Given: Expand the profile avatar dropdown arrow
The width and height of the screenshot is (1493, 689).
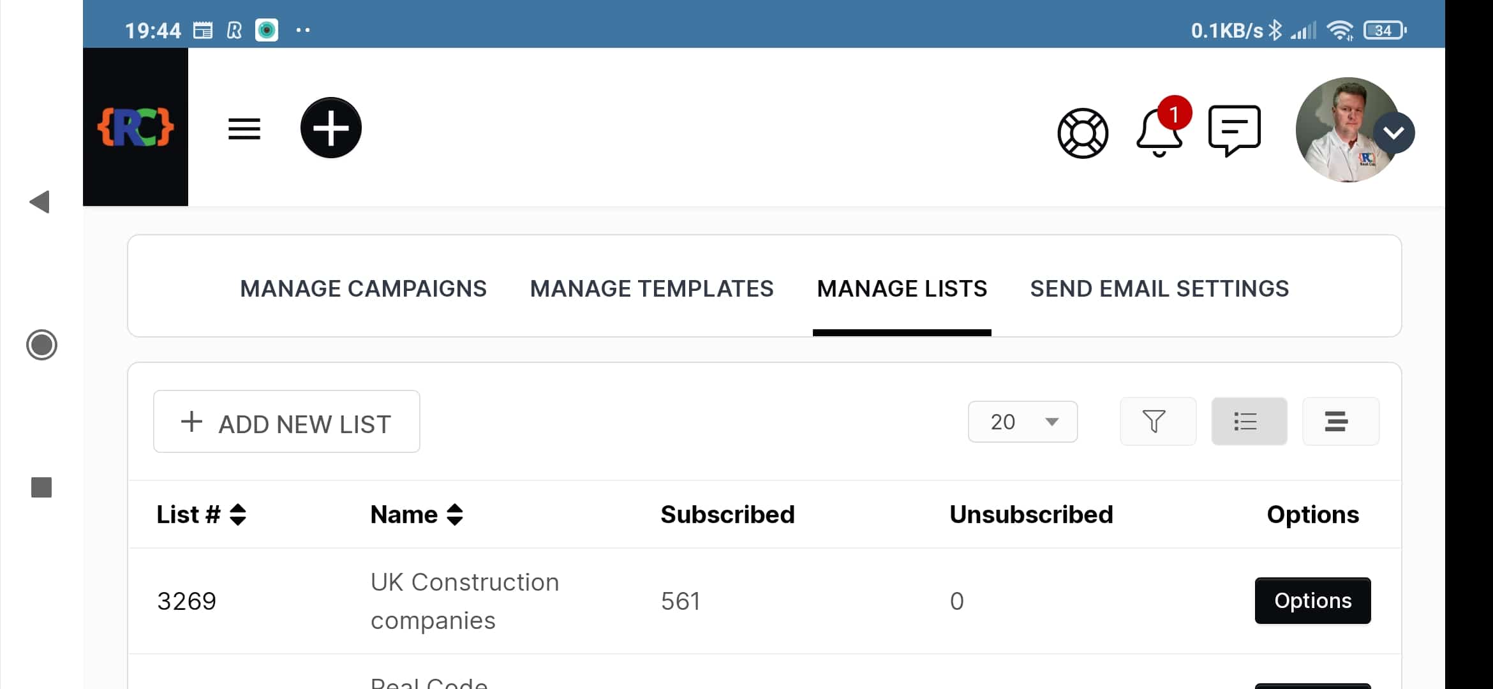Looking at the screenshot, I should pos(1394,133).
